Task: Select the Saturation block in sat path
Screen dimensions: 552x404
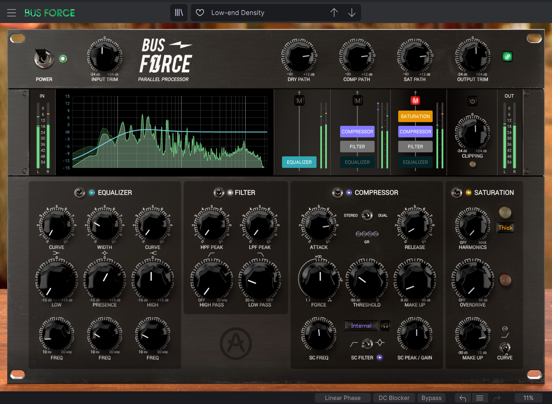Action: pyautogui.click(x=415, y=116)
